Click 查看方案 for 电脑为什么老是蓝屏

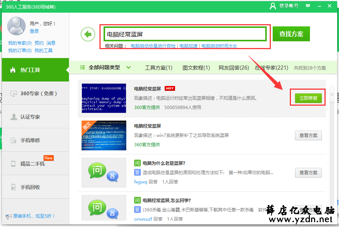(x=308, y=173)
